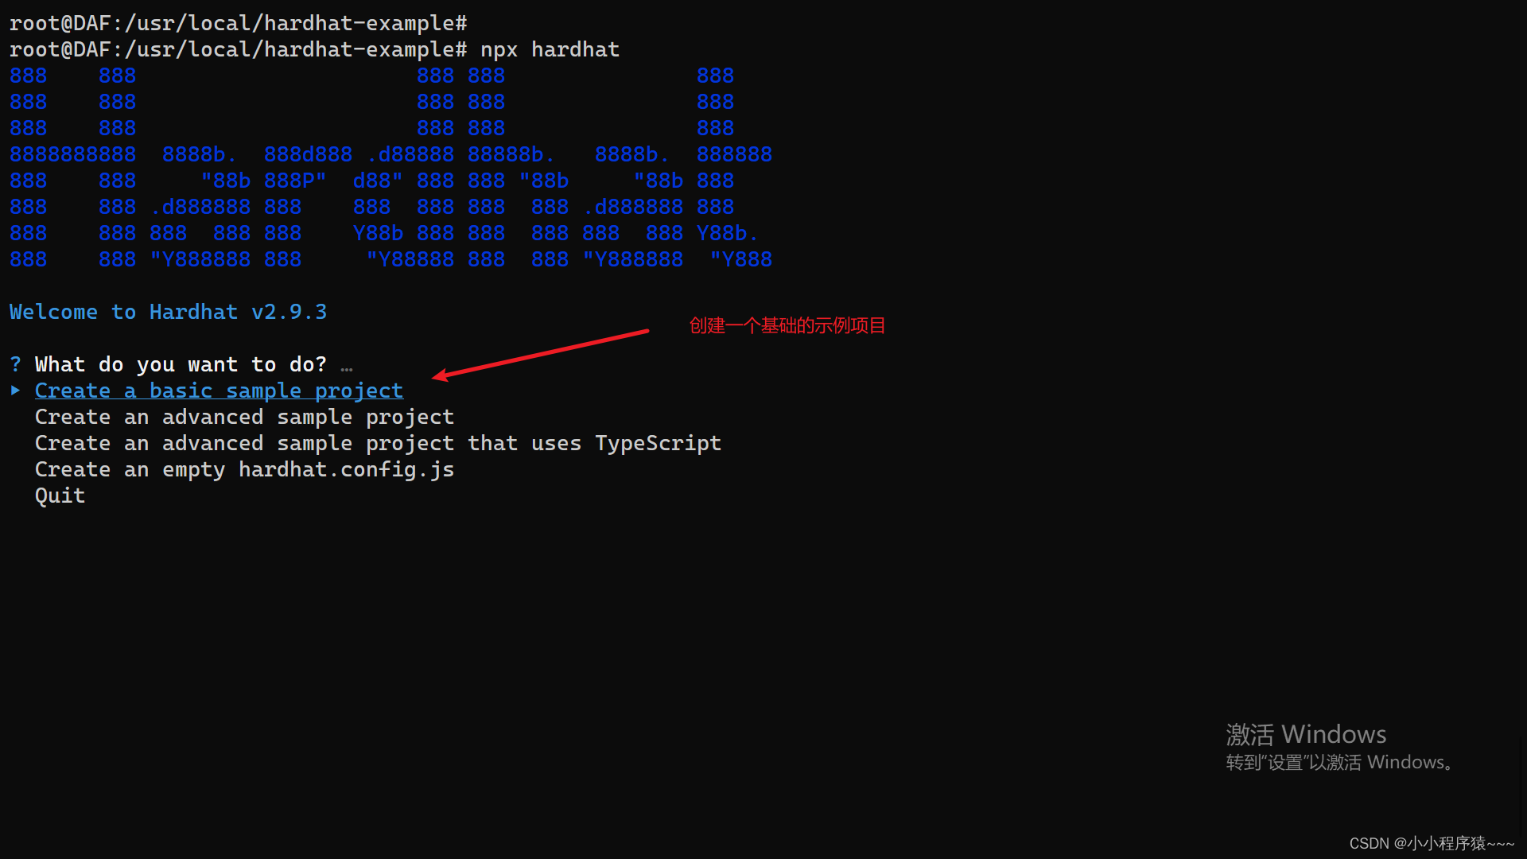The width and height of the screenshot is (1527, 859).
Task: Click the 'Activate Windows' watermark title
Action: click(1306, 733)
